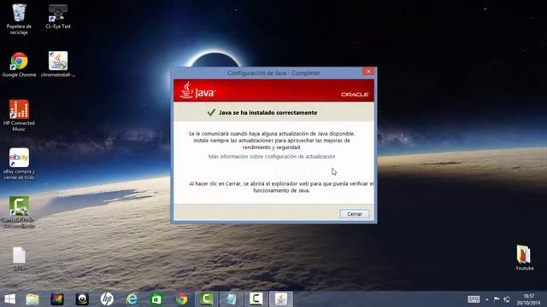Open Action Center flag icon
This screenshot has height=307, width=547.
(497, 299)
